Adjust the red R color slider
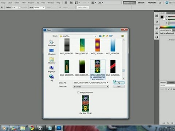The height and width of the screenshot is (131, 175). click(x=171, y=16)
